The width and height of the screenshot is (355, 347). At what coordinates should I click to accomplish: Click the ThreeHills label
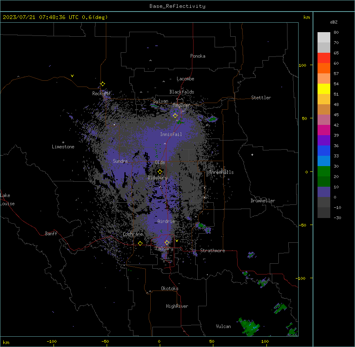pos(221,172)
